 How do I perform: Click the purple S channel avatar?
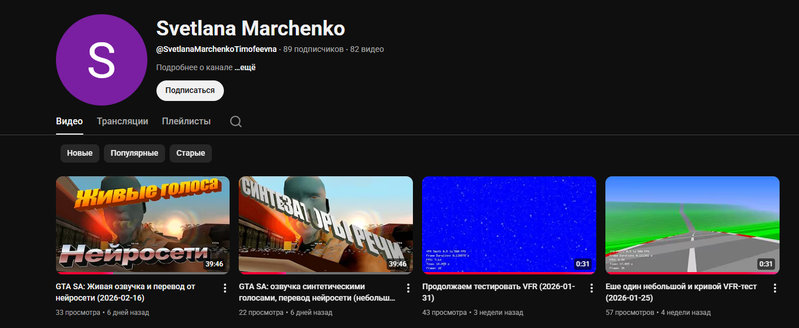pos(102,60)
